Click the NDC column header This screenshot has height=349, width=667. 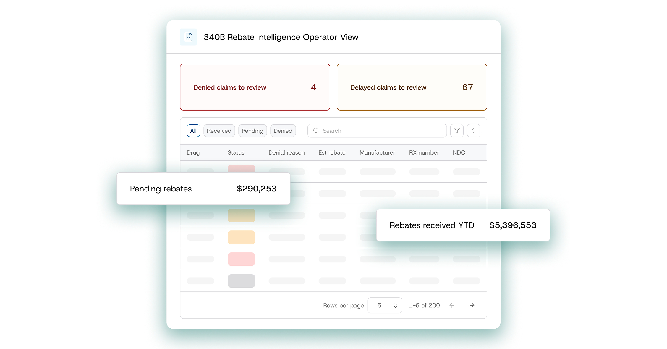(459, 152)
